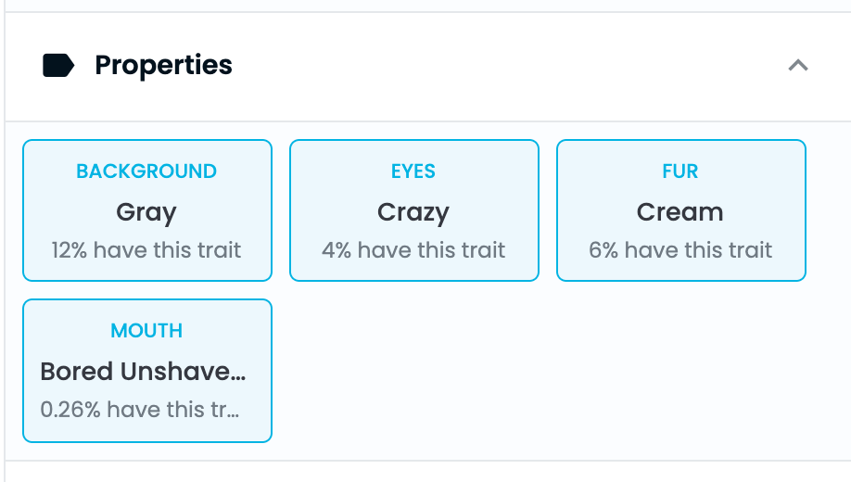
Task: Click the Properties section heading
Action: 163,66
